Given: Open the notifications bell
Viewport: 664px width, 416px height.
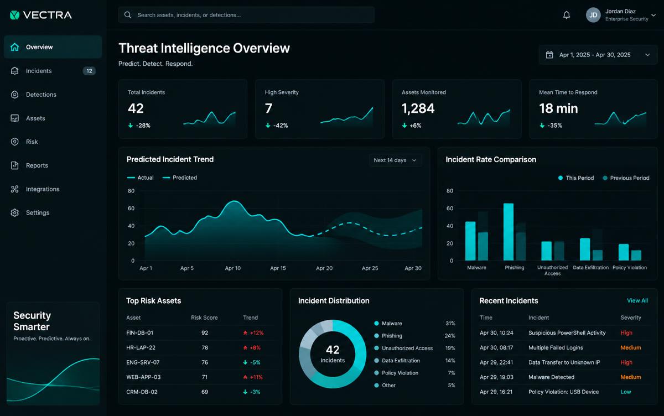Looking at the screenshot, I should pos(567,15).
